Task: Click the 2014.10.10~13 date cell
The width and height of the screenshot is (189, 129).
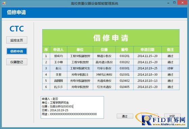Action: pos(147,80)
